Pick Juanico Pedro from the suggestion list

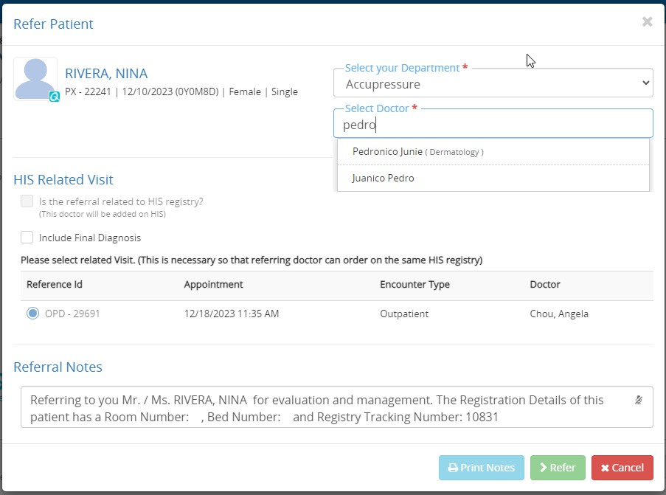[383, 179]
